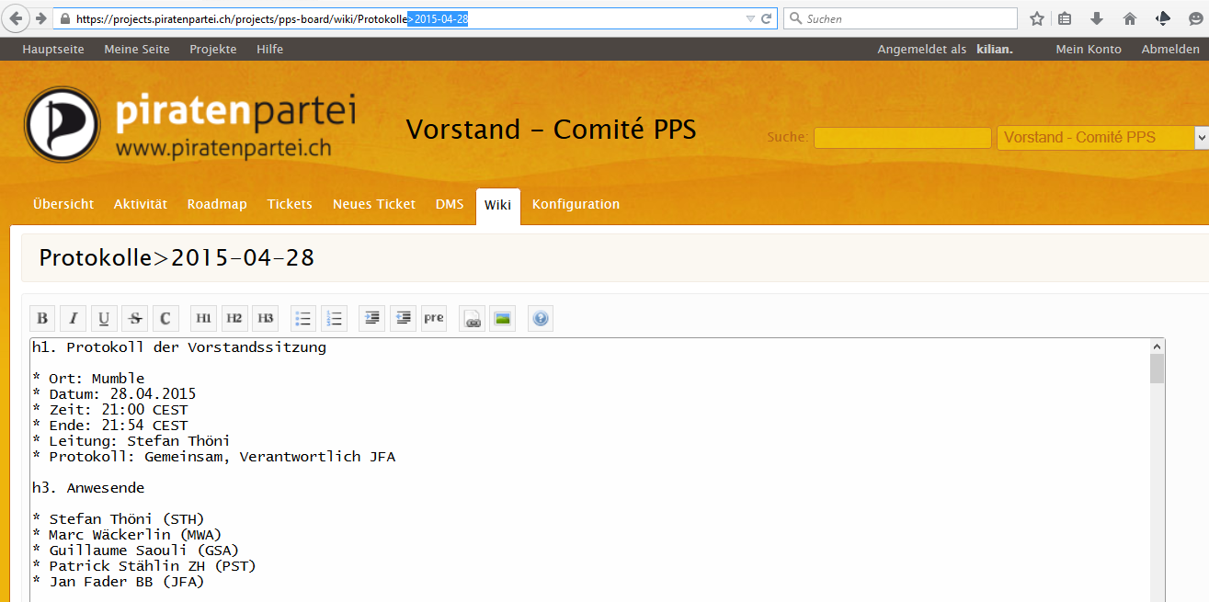The image size is (1209, 602).
Task: Bookmark this page with the star
Action: click(1037, 18)
